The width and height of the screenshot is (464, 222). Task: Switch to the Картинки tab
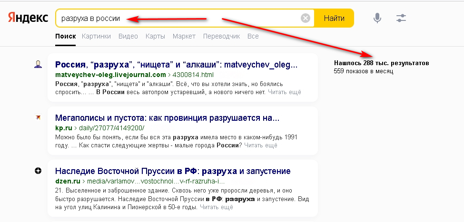click(96, 36)
